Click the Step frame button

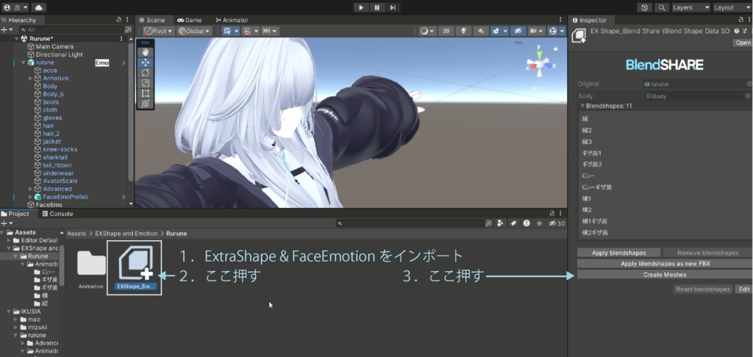(393, 7)
